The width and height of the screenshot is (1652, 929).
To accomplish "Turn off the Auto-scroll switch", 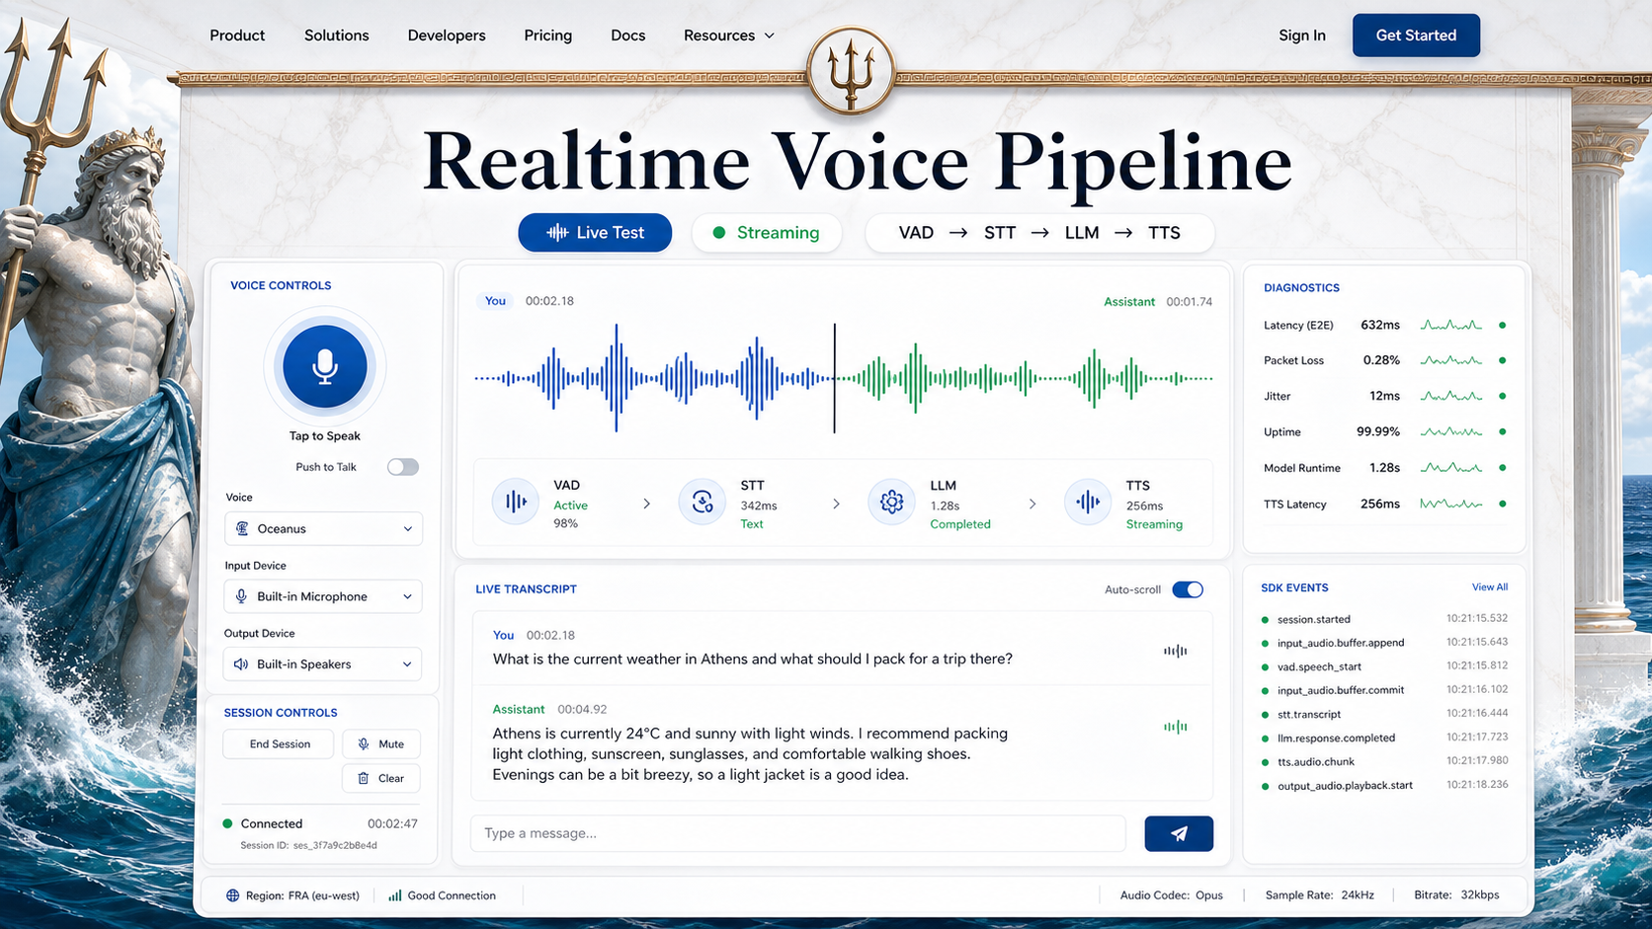I will 1188,589.
